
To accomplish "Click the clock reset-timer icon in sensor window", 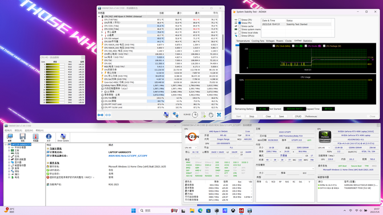I will [195, 115].
